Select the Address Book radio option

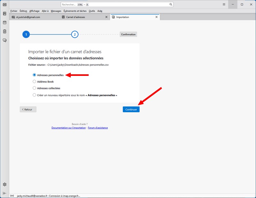pos(35,82)
